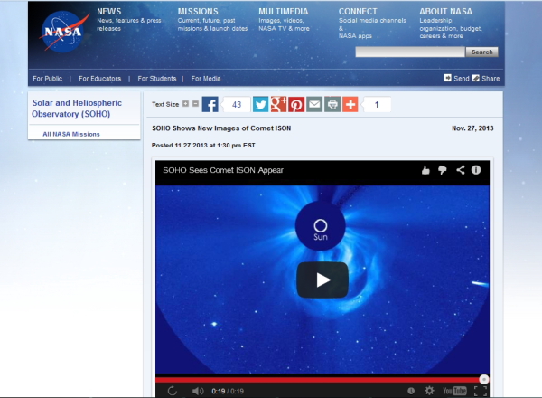The height and width of the screenshot is (398, 542).
Task: Click the Search button
Action: [x=482, y=52]
